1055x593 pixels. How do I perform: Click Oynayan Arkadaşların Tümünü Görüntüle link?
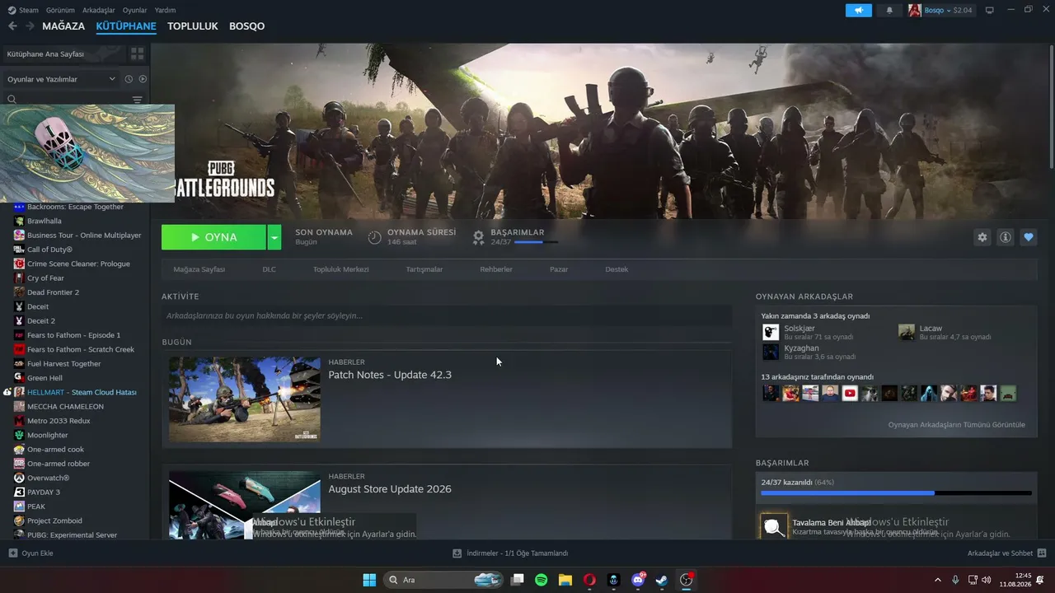(x=957, y=425)
